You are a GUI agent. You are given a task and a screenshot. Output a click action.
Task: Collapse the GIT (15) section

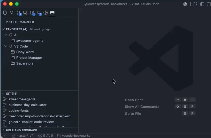click(3, 93)
